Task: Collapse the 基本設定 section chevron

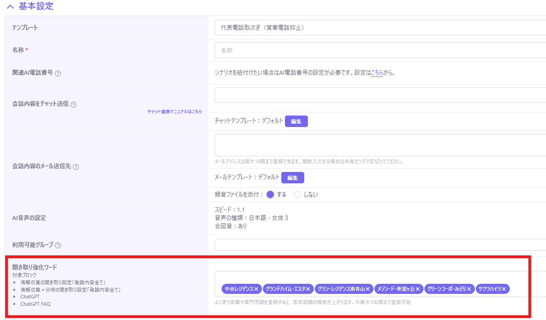Action: coord(11,6)
